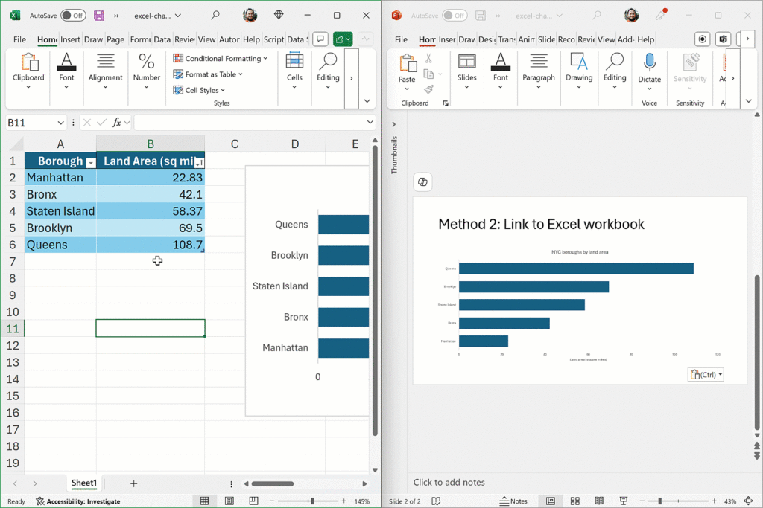Expand the Conditional Formatting dropdown

click(223, 58)
